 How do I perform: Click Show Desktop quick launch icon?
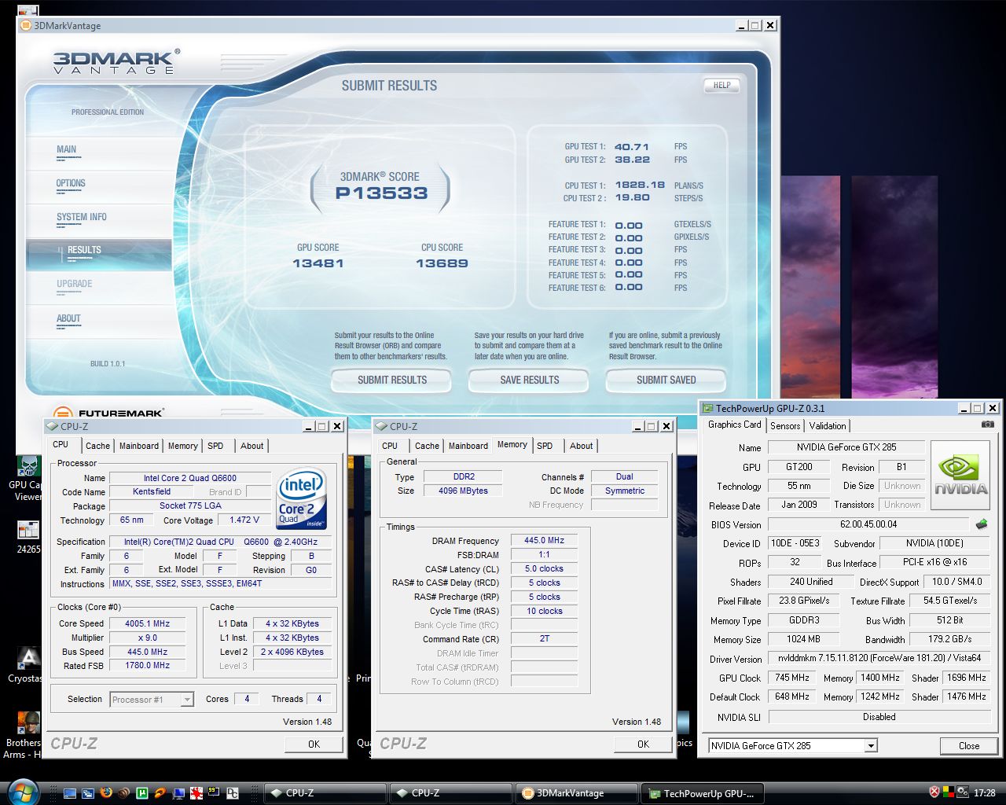coord(70,793)
